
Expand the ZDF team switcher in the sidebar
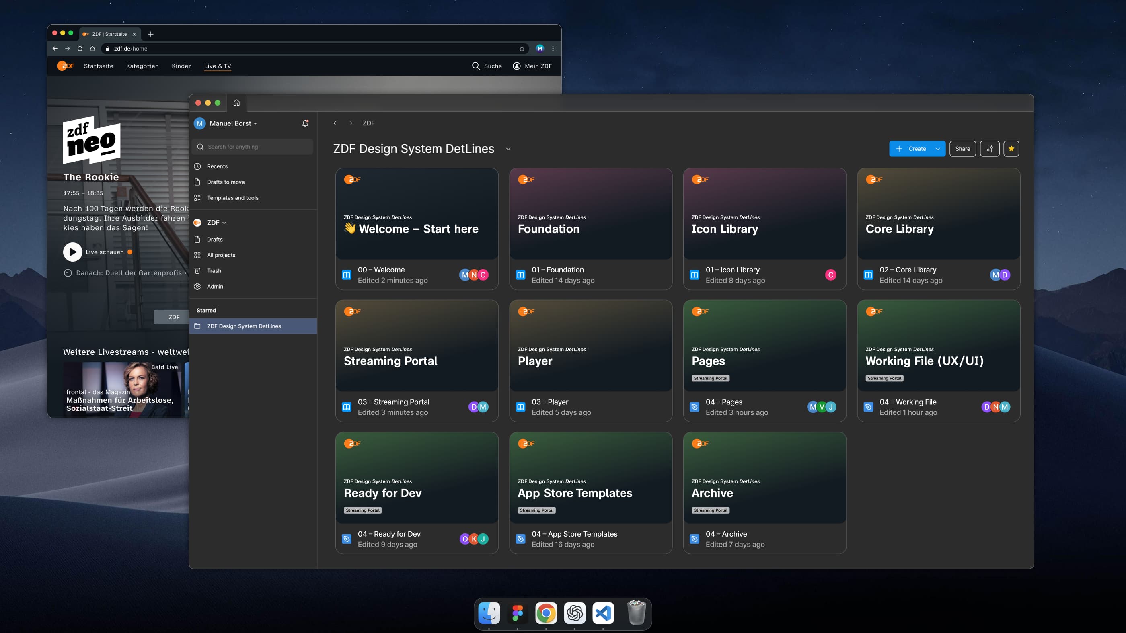click(216, 223)
